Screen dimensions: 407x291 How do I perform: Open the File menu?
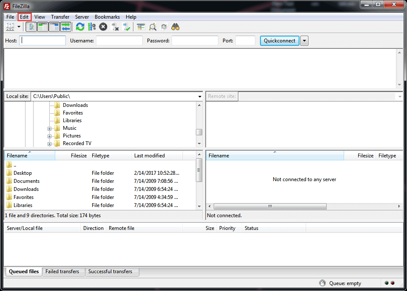point(10,17)
